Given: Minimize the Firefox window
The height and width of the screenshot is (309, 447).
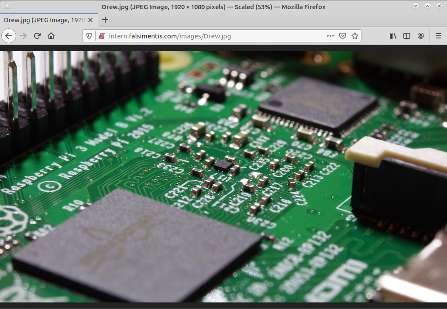Looking at the screenshot, I should pyautogui.click(x=416, y=6).
